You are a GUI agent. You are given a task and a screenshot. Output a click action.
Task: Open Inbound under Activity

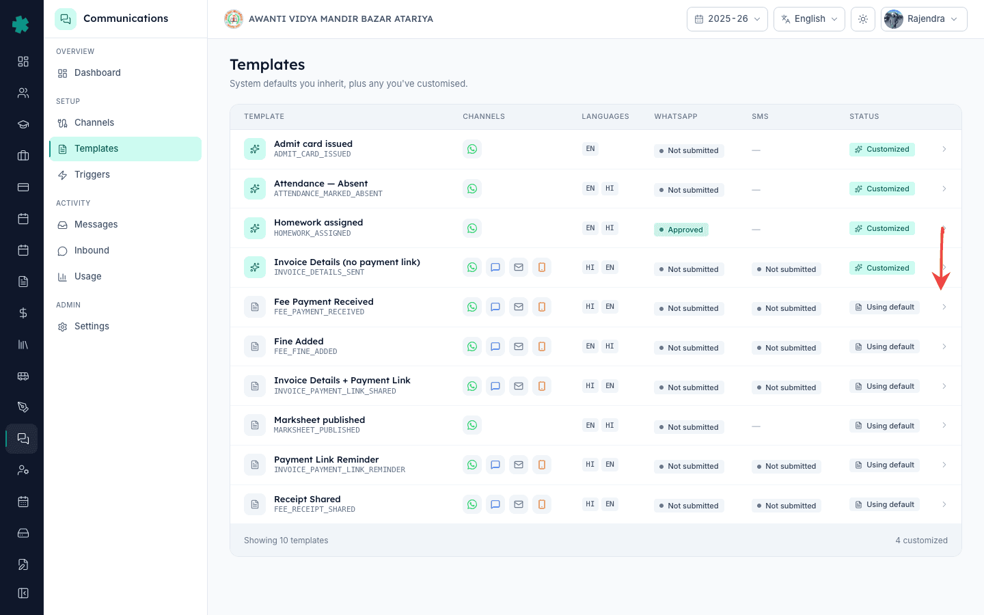click(x=125, y=251)
